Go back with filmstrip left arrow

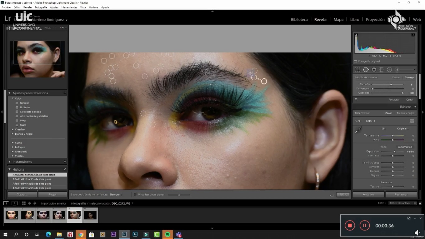click(x=30, y=203)
